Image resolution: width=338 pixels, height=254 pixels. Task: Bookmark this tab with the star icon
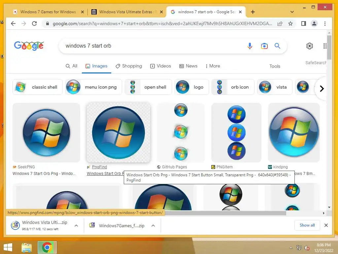pyautogui.click(x=290, y=23)
